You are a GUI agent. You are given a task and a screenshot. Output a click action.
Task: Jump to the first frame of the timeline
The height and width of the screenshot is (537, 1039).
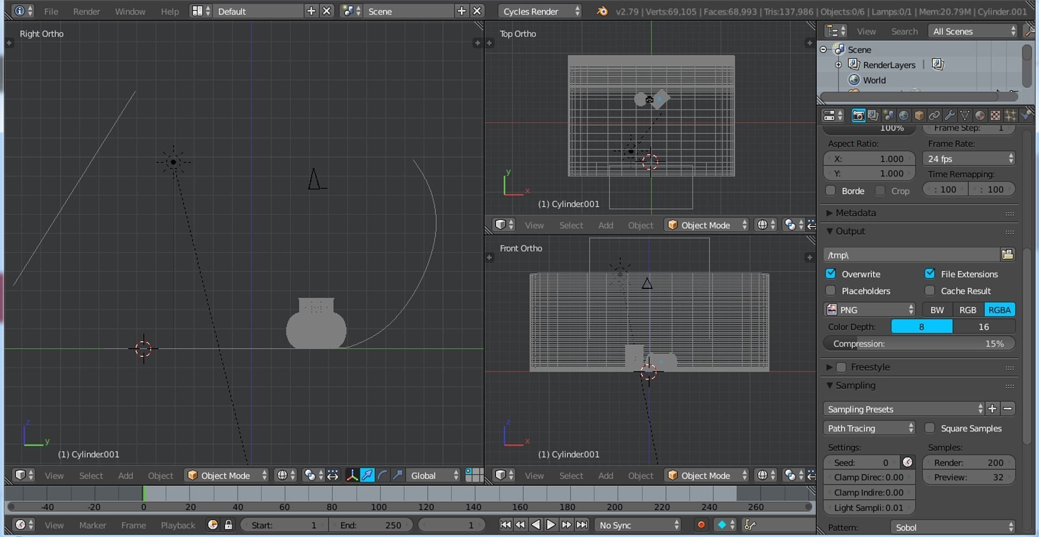(x=505, y=525)
